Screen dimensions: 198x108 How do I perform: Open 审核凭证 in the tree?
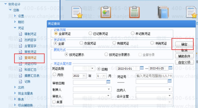[x=30, y=52]
